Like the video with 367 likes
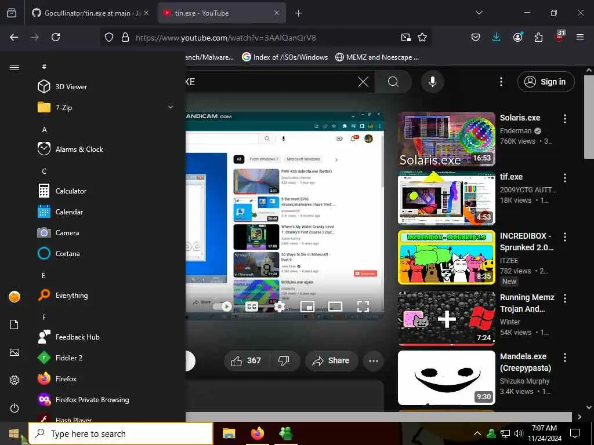The height and width of the screenshot is (445, 594). (247, 360)
